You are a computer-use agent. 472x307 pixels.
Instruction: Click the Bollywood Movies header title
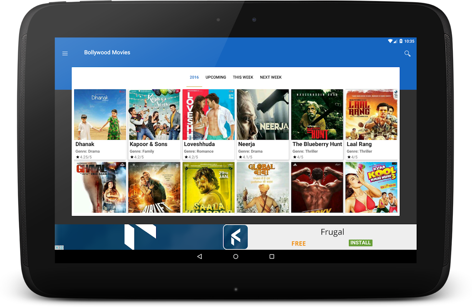tap(107, 53)
